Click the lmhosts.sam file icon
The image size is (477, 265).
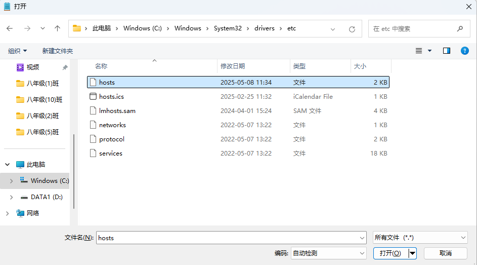93,110
